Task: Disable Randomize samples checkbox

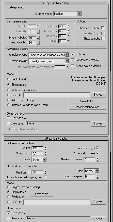Action: (72, 60)
